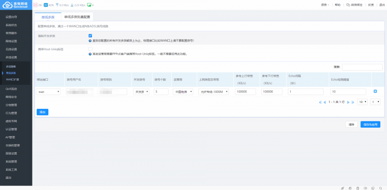Go to previous page arrow
The width and height of the screenshot is (387, 190).
pyautogui.click(x=325, y=102)
